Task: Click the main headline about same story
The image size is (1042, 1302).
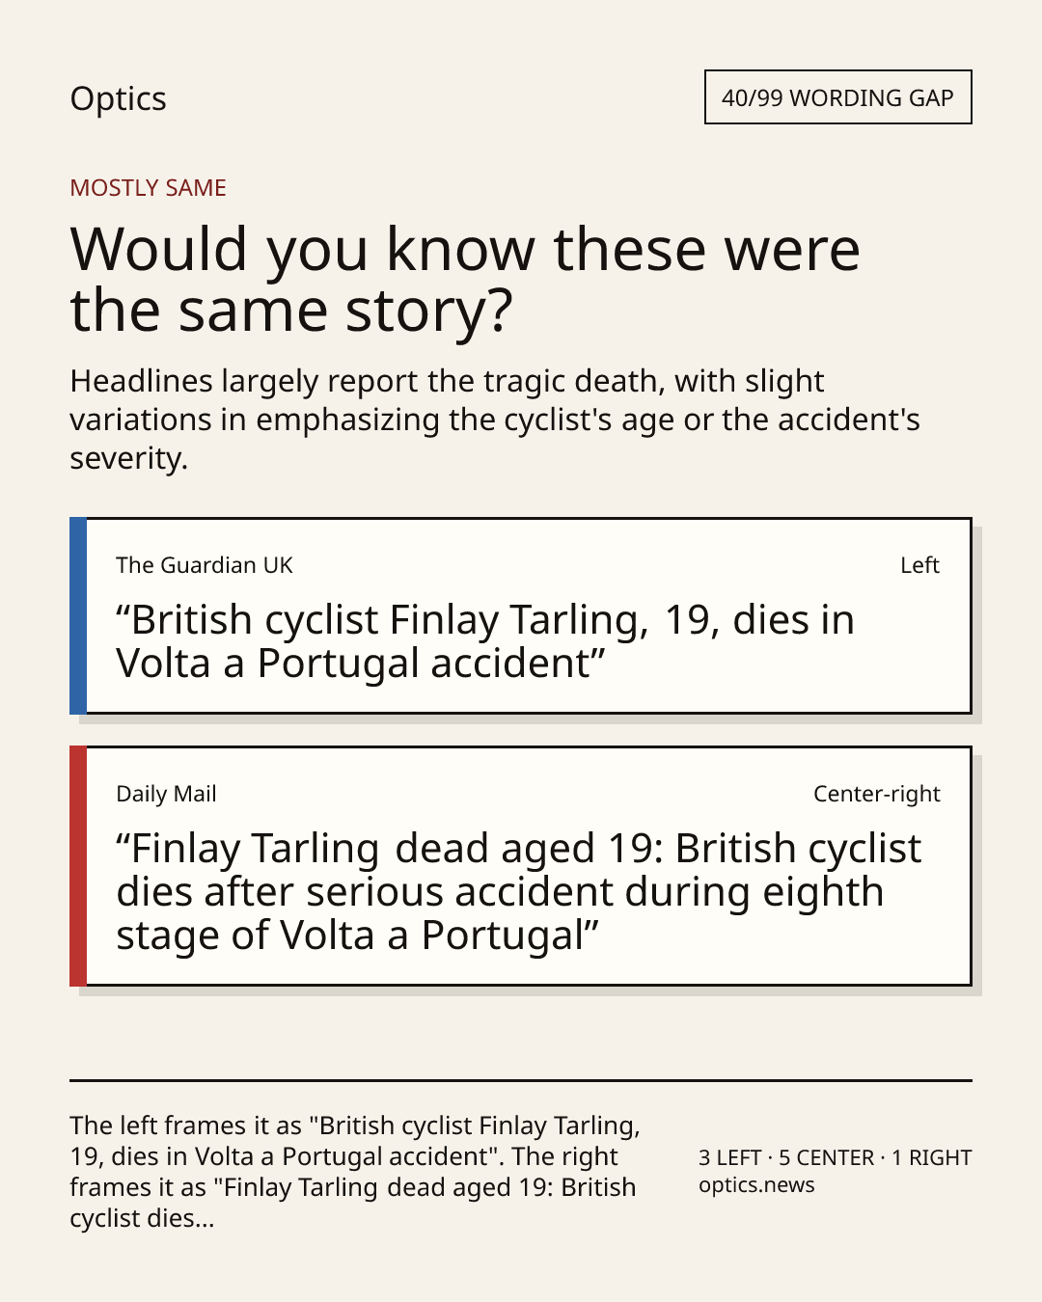Action: [464, 280]
